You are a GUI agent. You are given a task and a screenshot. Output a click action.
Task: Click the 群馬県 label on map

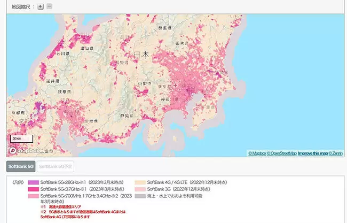[x=165, y=28]
